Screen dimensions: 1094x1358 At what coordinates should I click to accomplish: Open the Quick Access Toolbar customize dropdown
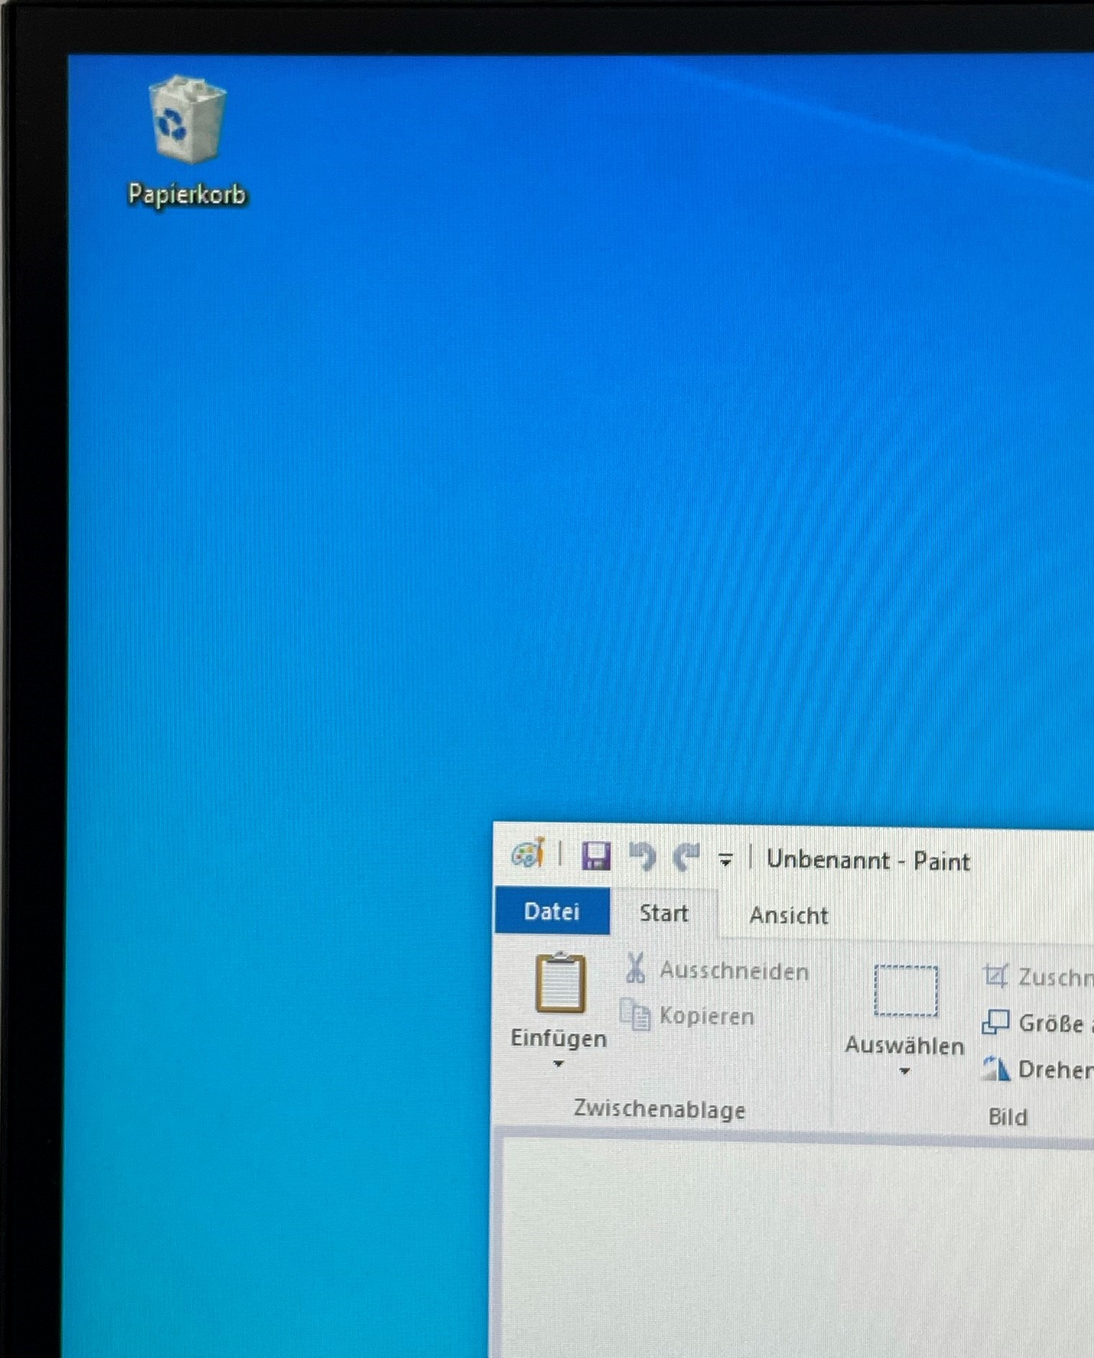[x=726, y=859]
